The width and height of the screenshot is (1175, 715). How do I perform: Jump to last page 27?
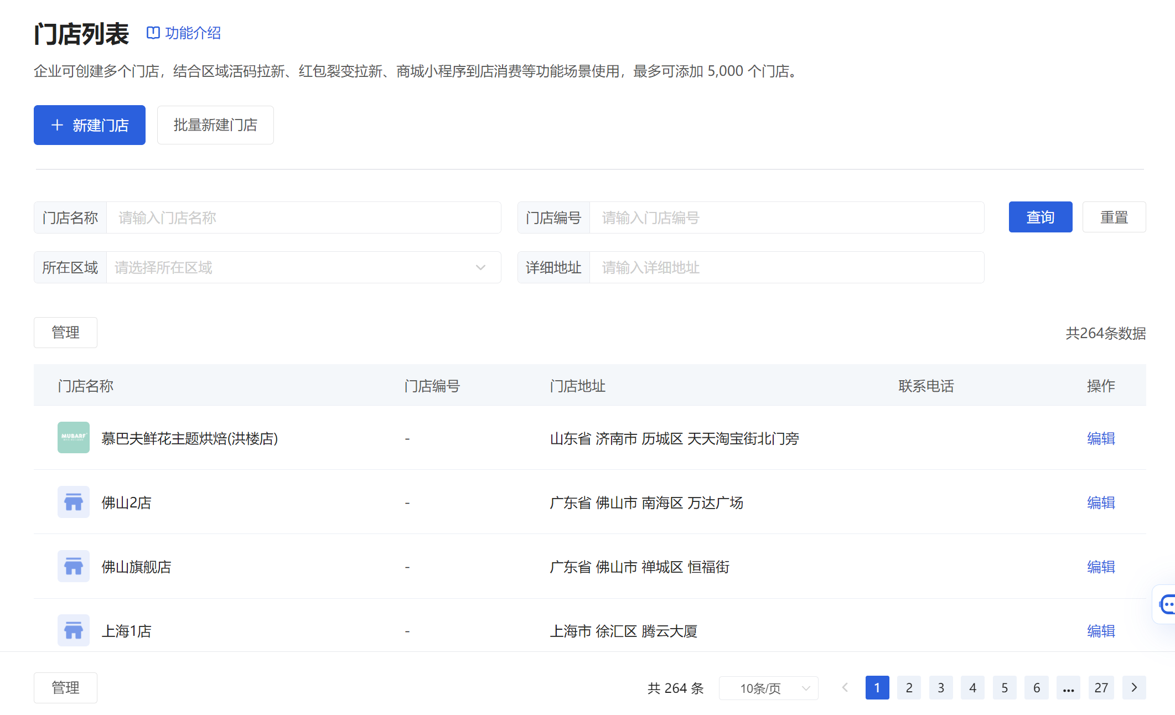(x=1101, y=688)
